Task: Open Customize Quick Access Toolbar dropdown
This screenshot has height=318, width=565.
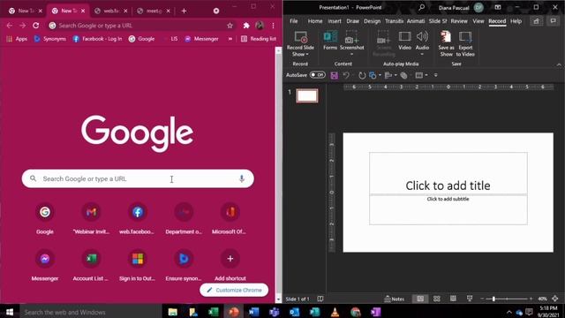Action: coord(435,75)
